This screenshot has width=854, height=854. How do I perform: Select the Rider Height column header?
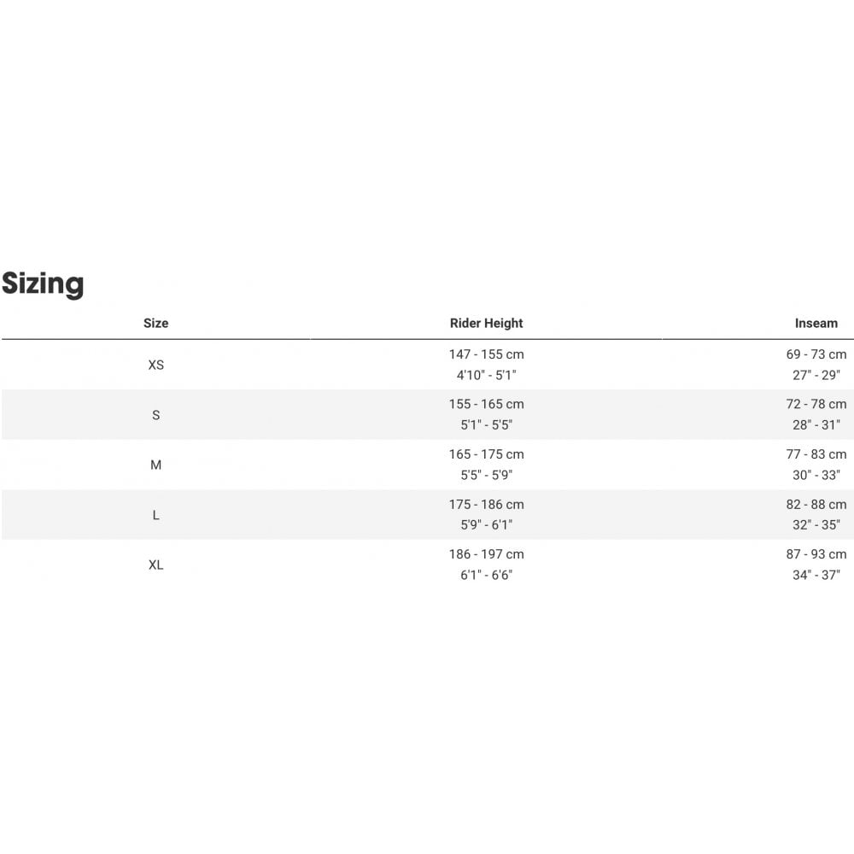click(487, 323)
